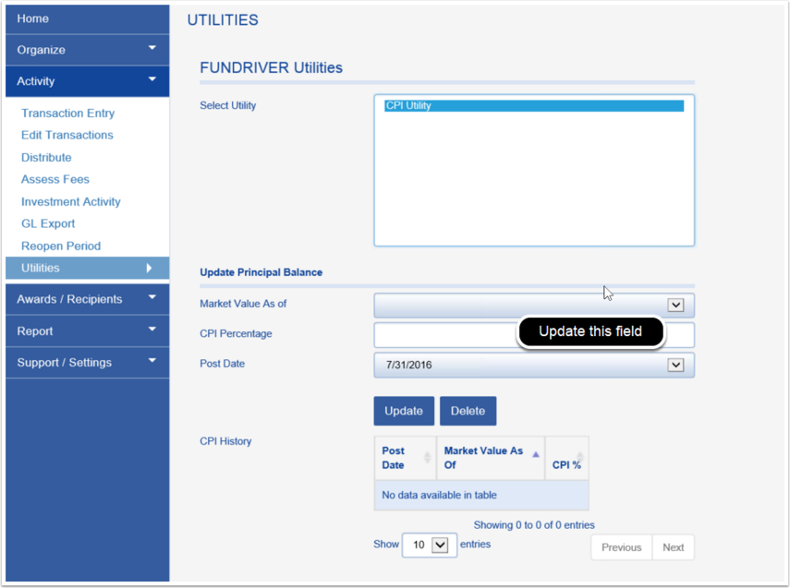Select the Utilities sidebar item
Viewport: 790px width, 588px height.
click(87, 268)
